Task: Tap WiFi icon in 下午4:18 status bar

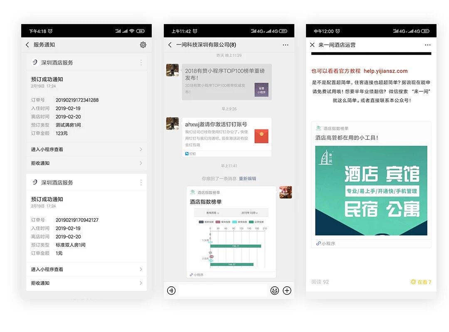Action: (132, 31)
